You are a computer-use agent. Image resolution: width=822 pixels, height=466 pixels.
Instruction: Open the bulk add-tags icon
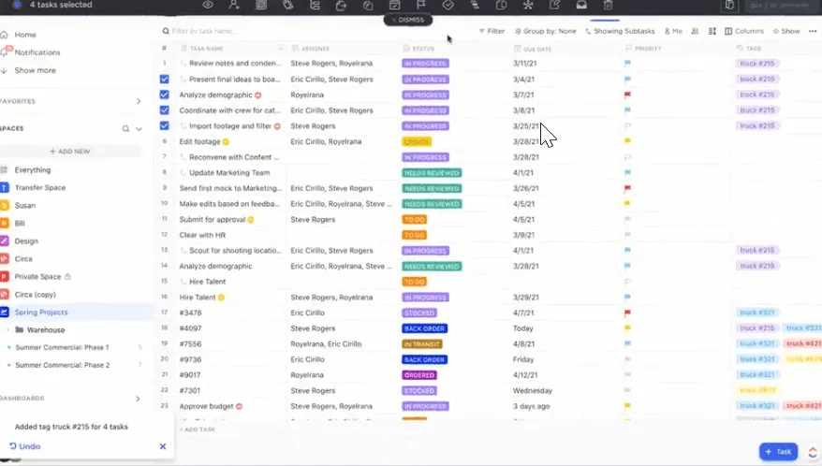click(x=287, y=6)
